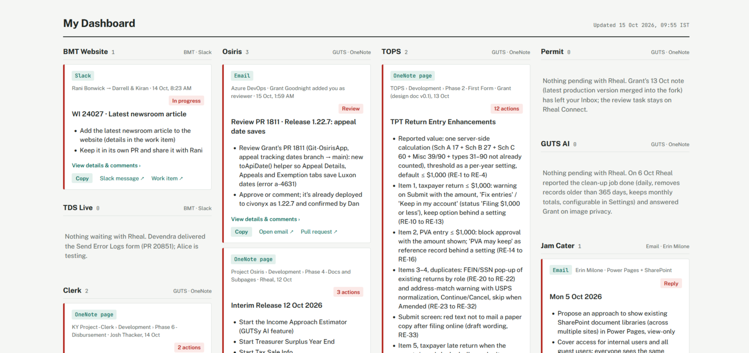
Task: Click the OneNote page tag on Clerk card
Action: (94, 315)
